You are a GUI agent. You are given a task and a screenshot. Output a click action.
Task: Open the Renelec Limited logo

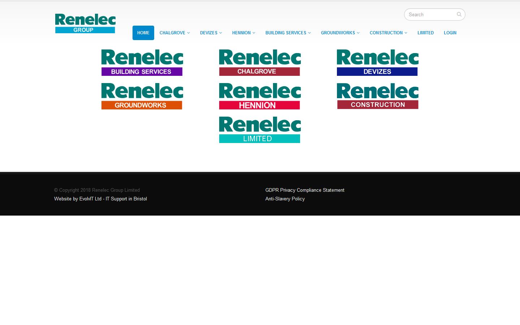point(260,129)
